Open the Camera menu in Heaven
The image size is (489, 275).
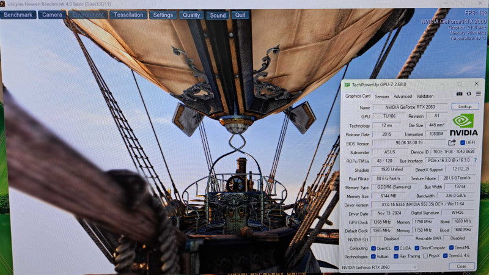[52, 15]
